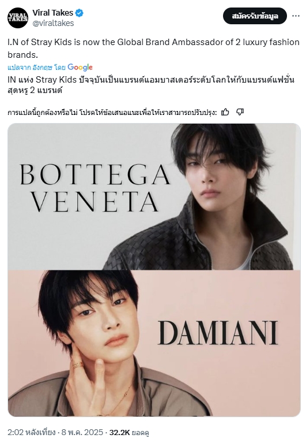Image resolution: width=306 pixels, height=442 pixels.
Task: Click the สมัครรับข้อมูล subscribe button
Action: pyautogui.click(x=255, y=16)
